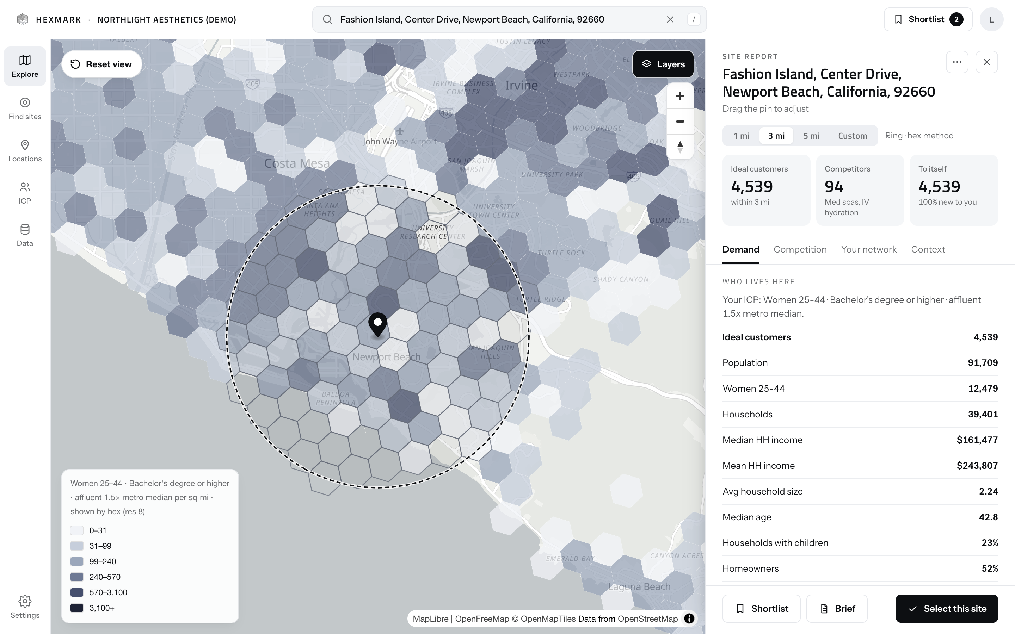Click the Median age 42.8 row
The height and width of the screenshot is (634, 1015).
[x=860, y=517]
